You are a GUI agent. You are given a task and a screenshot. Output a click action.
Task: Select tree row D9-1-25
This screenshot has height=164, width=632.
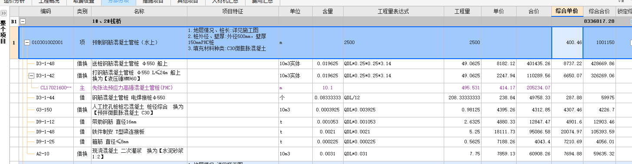pyautogui.click(x=46, y=142)
